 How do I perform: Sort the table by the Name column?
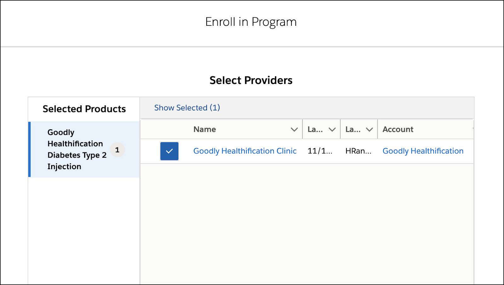point(205,129)
